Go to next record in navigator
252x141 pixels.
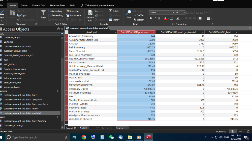pos(91,128)
